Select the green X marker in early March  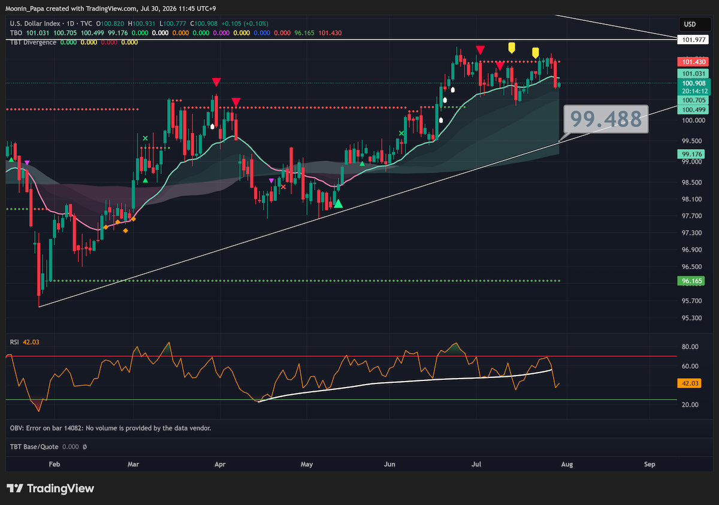pos(144,138)
